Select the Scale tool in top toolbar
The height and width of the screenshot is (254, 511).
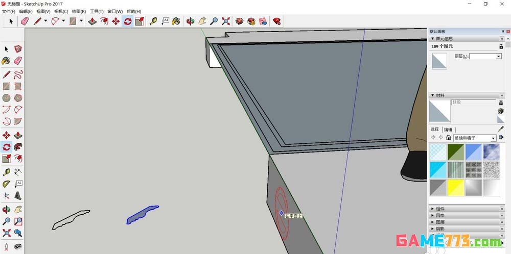click(140, 21)
